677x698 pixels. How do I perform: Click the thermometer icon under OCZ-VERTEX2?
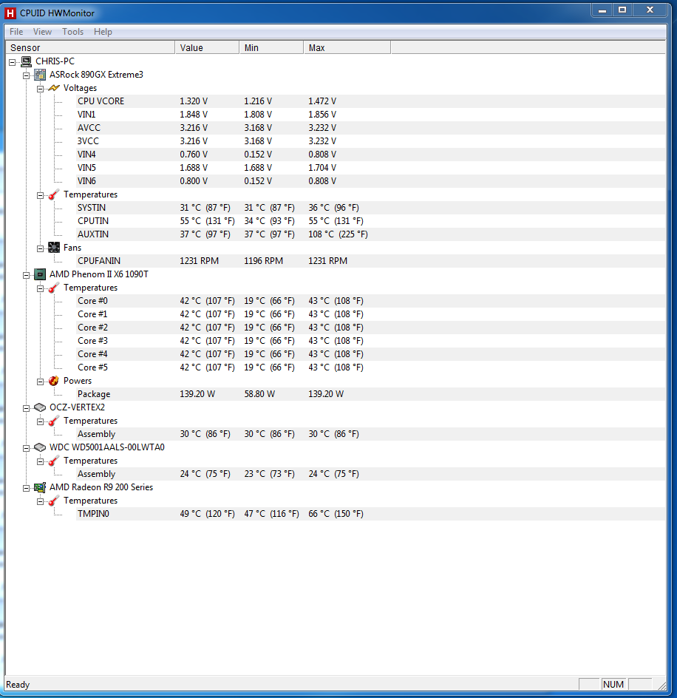pyautogui.click(x=54, y=421)
